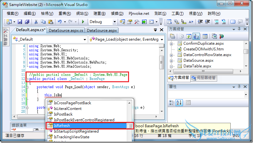Expand the ConfirmDuplicate.aspx tree node
This screenshot has width=253, height=143.
pos(172,43)
